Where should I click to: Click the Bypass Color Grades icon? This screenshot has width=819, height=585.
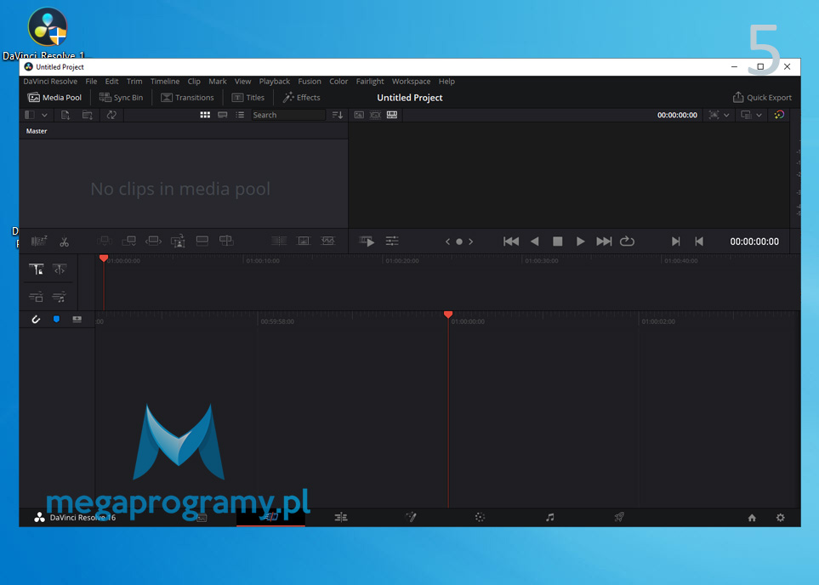click(779, 115)
